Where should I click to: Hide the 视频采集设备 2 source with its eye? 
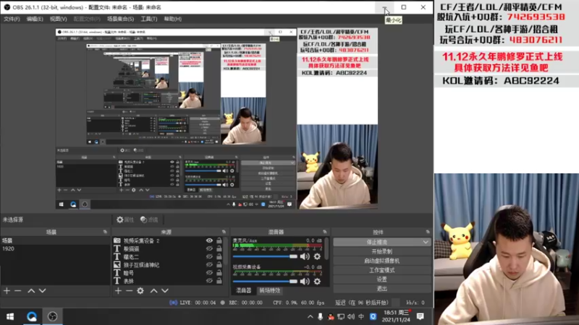[209, 240]
